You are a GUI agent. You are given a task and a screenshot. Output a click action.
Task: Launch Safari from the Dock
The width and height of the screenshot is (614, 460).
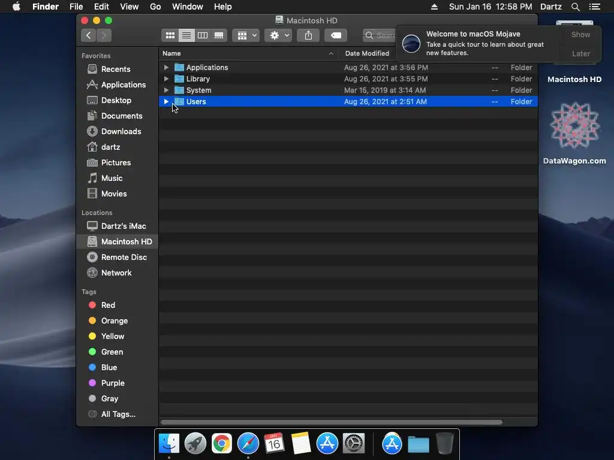(248, 443)
